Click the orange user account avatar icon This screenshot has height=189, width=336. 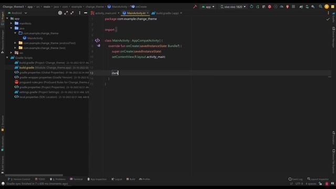pos(327,7)
